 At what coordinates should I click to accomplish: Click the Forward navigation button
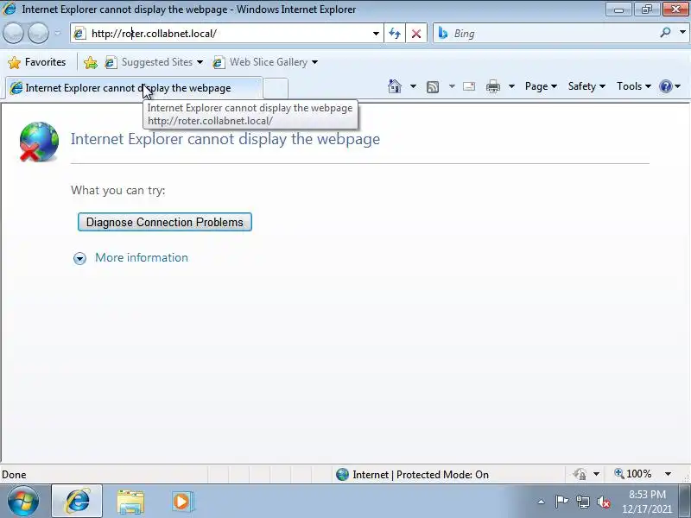pos(38,34)
